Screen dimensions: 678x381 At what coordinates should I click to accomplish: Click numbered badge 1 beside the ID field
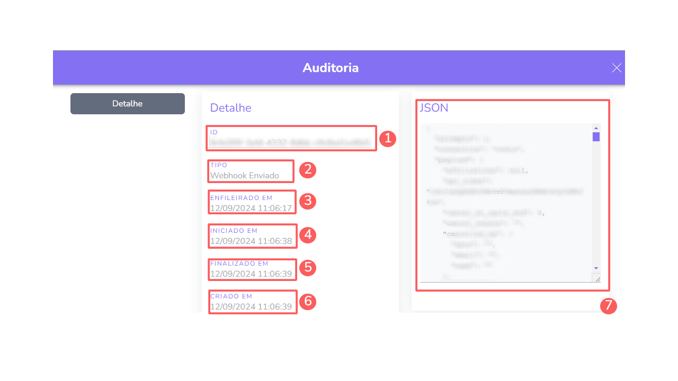point(387,139)
